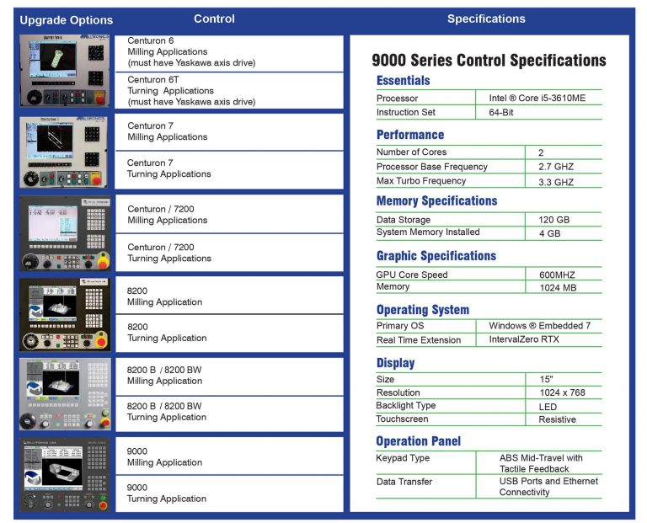Click the 1024 x 768 resolution value
647x523 pixels.
[563, 392]
